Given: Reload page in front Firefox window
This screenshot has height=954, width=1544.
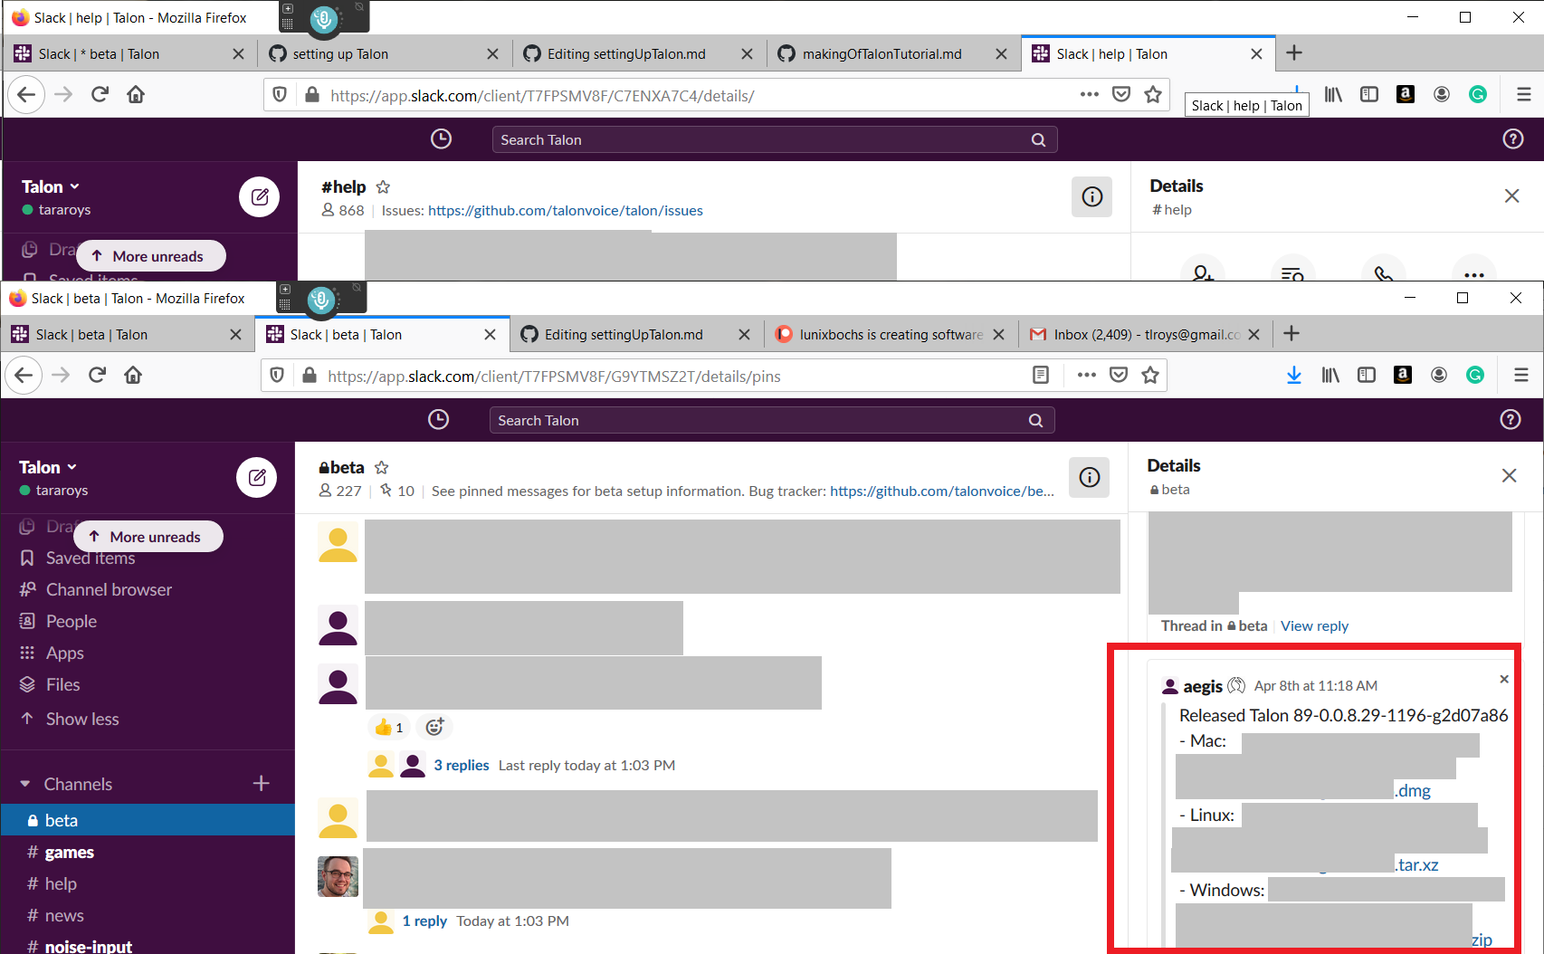Looking at the screenshot, I should point(97,375).
